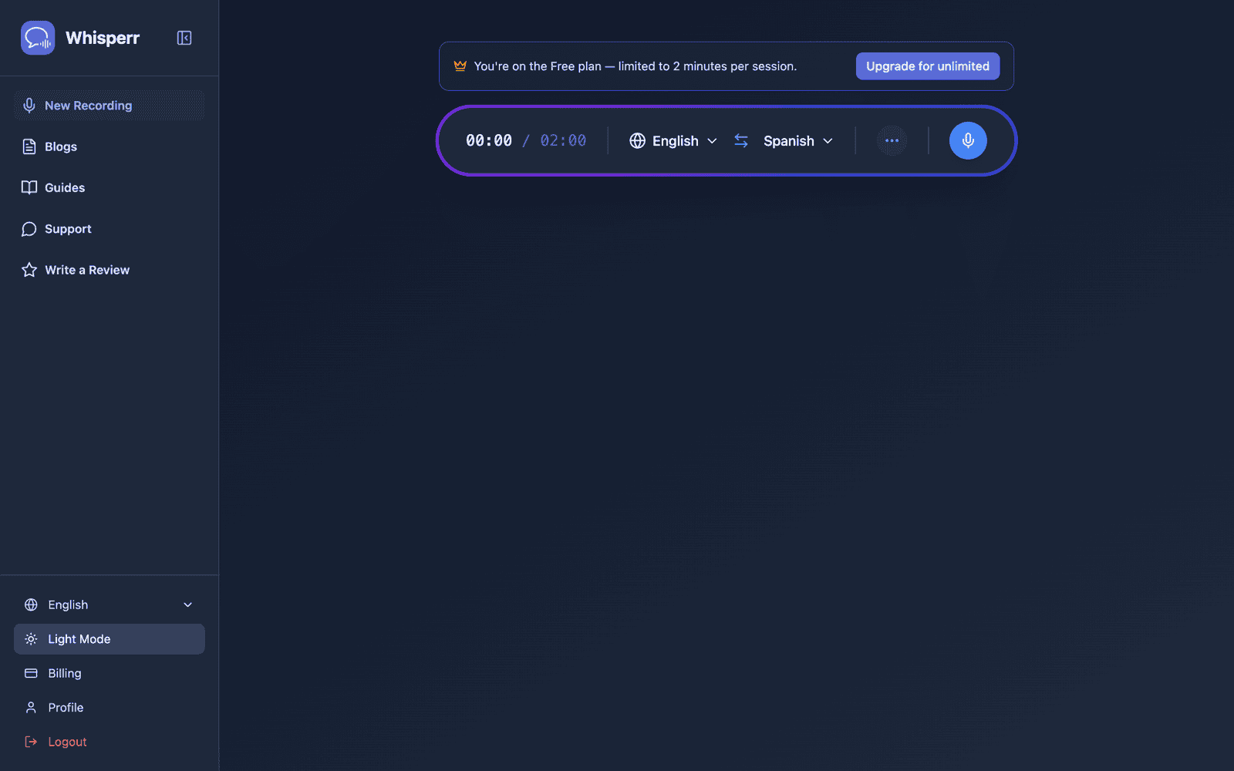This screenshot has height=771, width=1234.
Task: Select Write a Review
Action: pos(110,270)
